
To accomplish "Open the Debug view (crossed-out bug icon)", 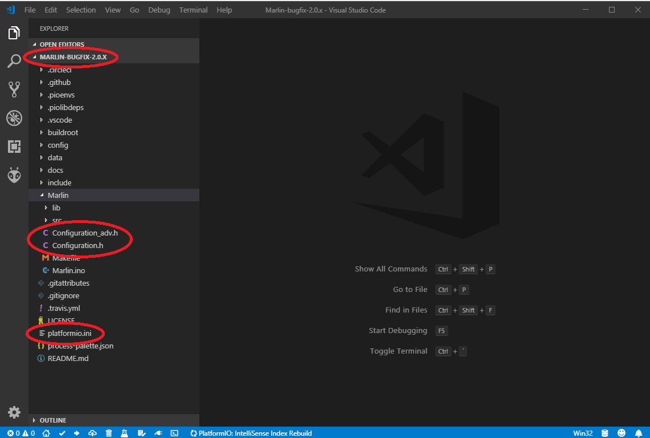I will click(x=14, y=118).
